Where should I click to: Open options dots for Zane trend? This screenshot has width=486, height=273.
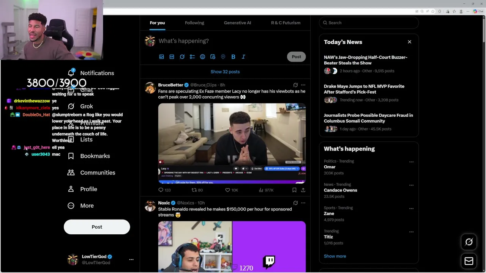411,209
